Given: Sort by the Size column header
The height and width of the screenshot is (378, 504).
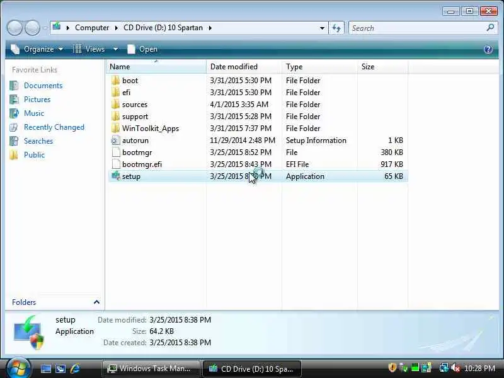Looking at the screenshot, I should coord(382,67).
